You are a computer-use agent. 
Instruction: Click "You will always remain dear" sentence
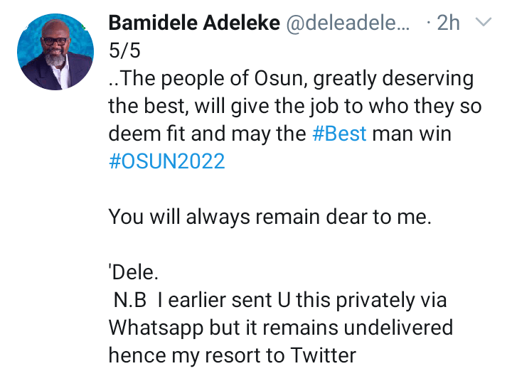pos(270,217)
